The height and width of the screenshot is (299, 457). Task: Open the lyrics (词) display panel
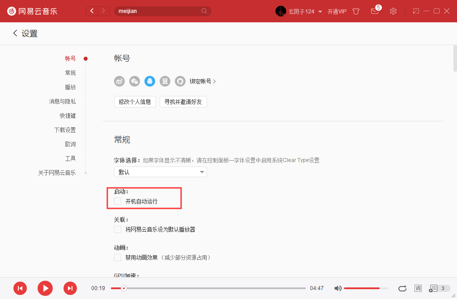pos(418,288)
